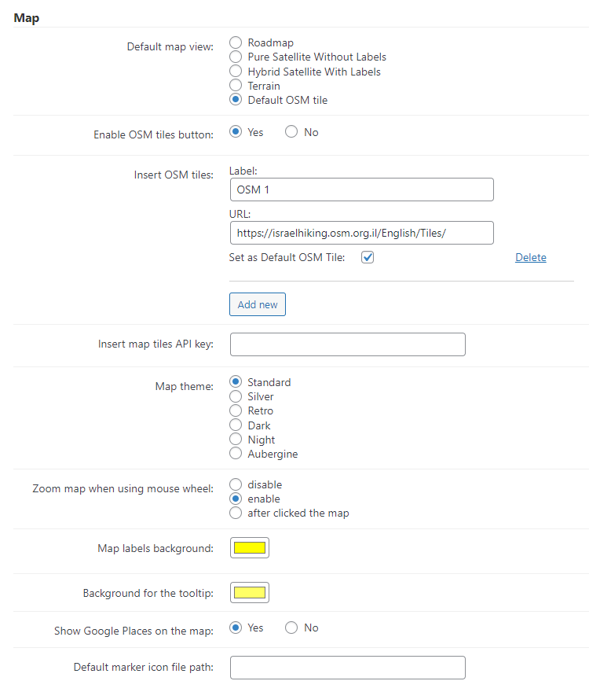Image resolution: width=589 pixels, height=692 pixels.
Task: Click the Map labels background label text
Action: (155, 549)
